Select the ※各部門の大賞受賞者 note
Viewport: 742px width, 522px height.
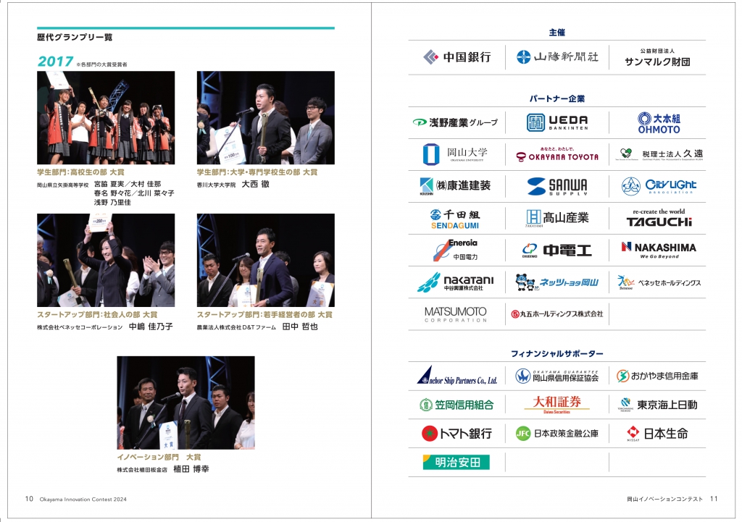pyautogui.click(x=101, y=64)
